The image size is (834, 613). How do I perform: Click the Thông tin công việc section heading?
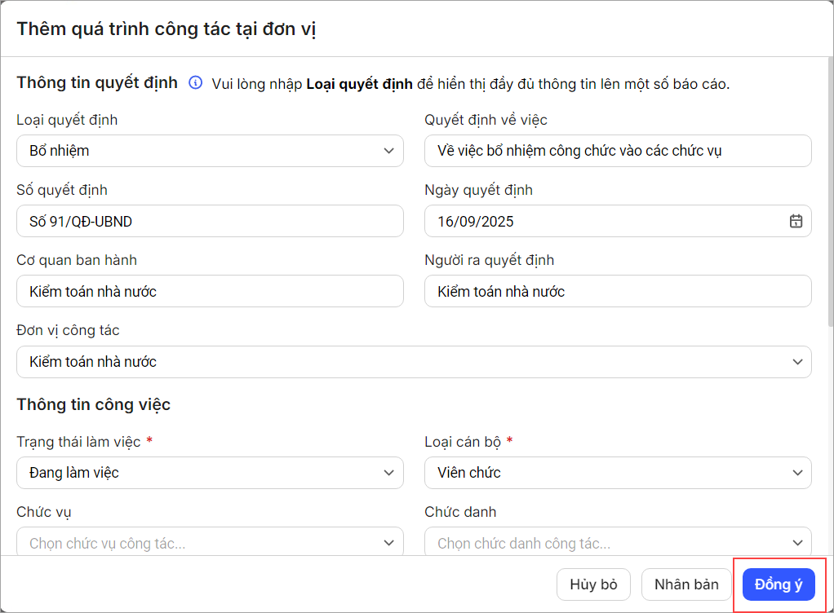tap(93, 404)
